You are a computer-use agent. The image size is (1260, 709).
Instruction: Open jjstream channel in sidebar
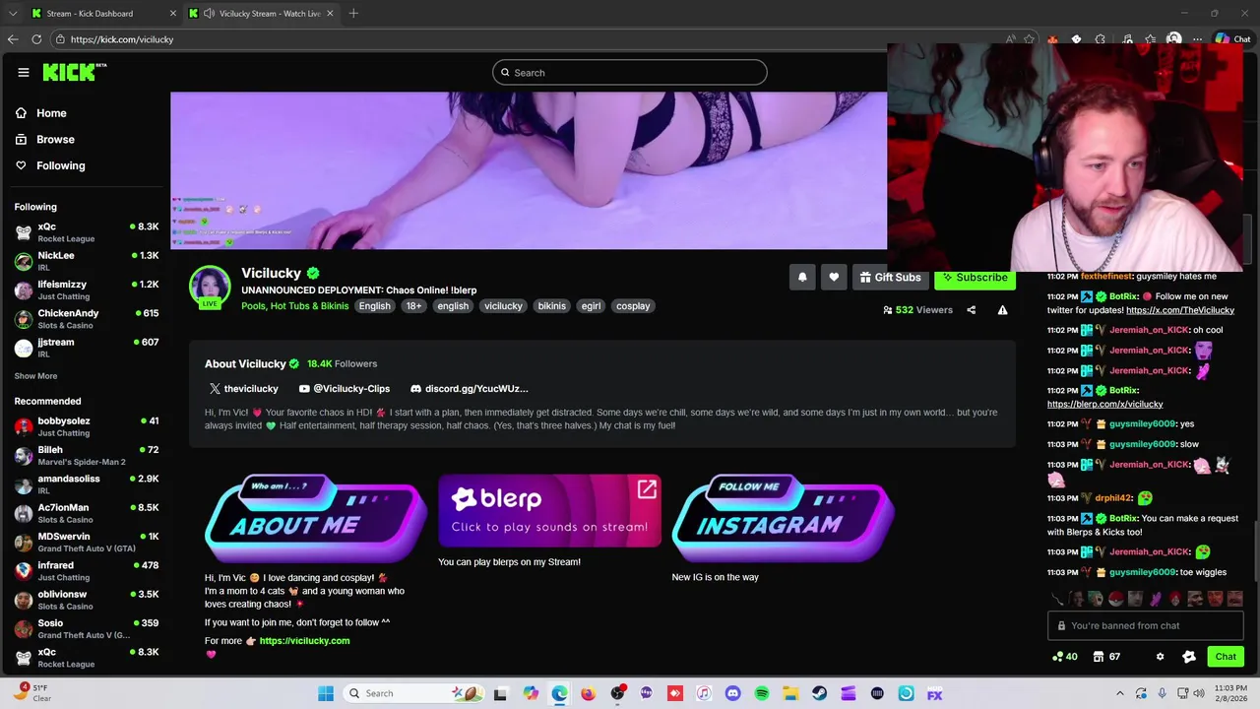coord(86,348)
